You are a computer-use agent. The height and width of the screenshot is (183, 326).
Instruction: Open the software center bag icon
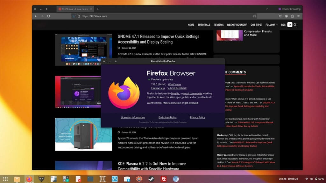(127, 179)
